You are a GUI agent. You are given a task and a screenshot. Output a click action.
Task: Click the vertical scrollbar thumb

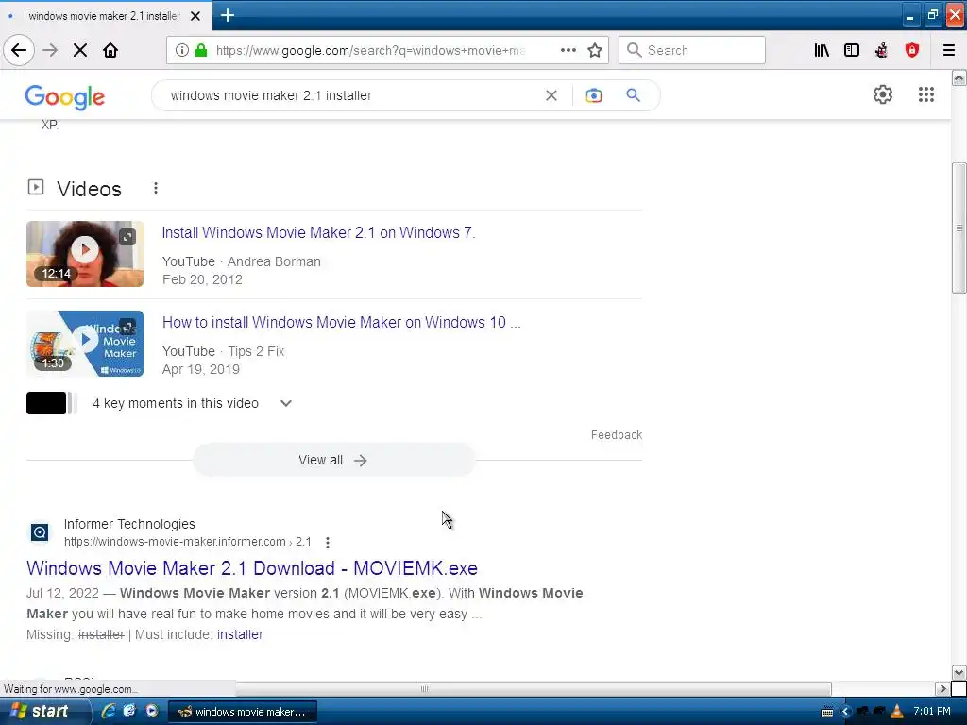coord(959,228)
